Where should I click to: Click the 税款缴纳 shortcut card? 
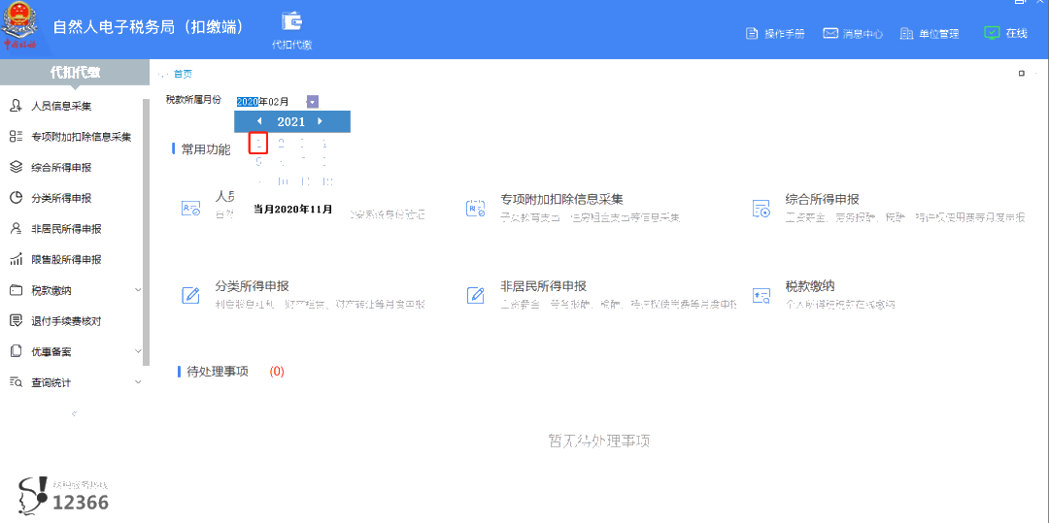pos(810,287)
